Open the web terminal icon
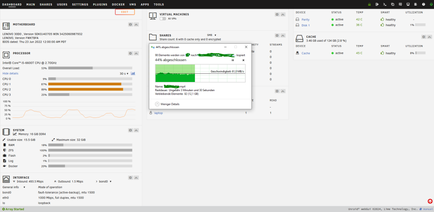Image resolution: width=434 pixels, height=212 pixels. coord(385,4)
